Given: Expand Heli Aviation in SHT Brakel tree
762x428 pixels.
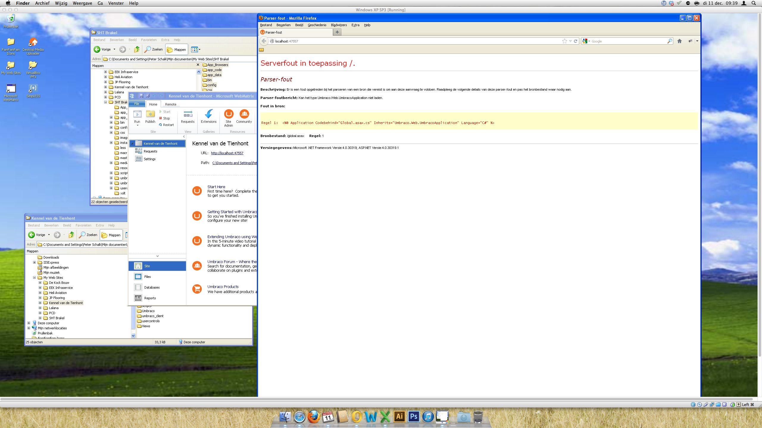Looking at the screenshot, I should coord(105,77).
